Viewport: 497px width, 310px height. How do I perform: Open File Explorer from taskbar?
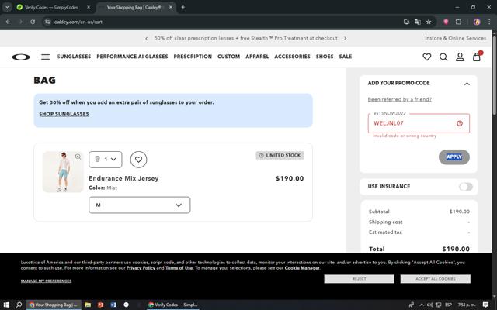88,305
